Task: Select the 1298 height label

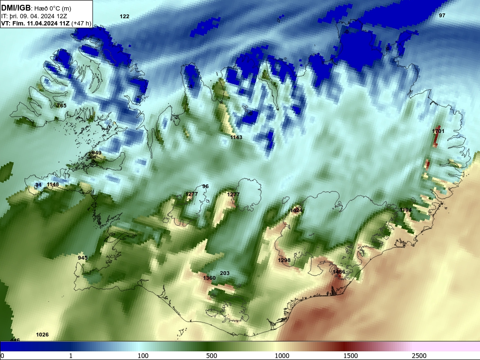Action: coord(284,260)
